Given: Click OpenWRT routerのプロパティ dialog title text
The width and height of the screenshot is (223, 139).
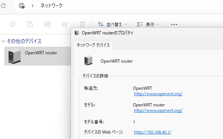Looking at the screenshot, I should pyautogui.click(x=108, y=33).
